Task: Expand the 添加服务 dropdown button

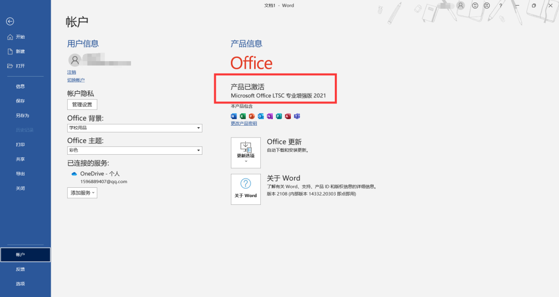Action: coord(82,193)
